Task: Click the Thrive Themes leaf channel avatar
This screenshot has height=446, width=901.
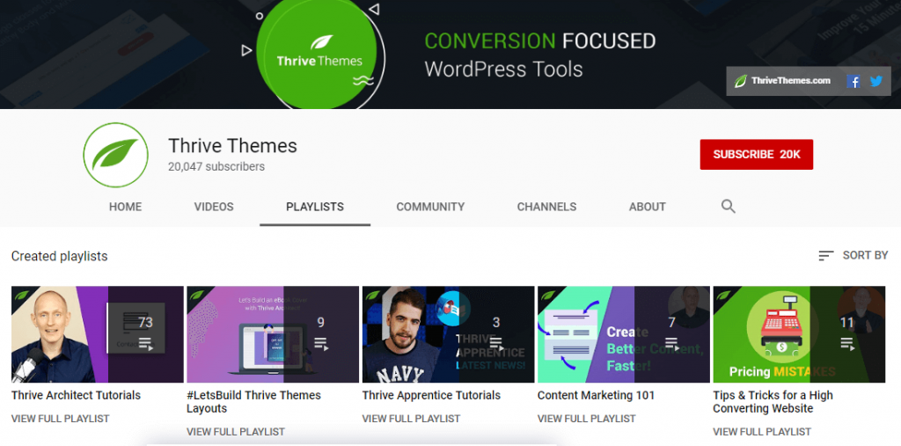Action: (115, 155)
